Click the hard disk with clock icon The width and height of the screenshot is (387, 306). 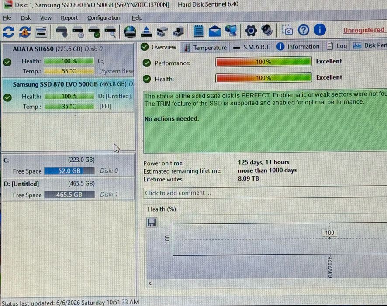point(78,32)
